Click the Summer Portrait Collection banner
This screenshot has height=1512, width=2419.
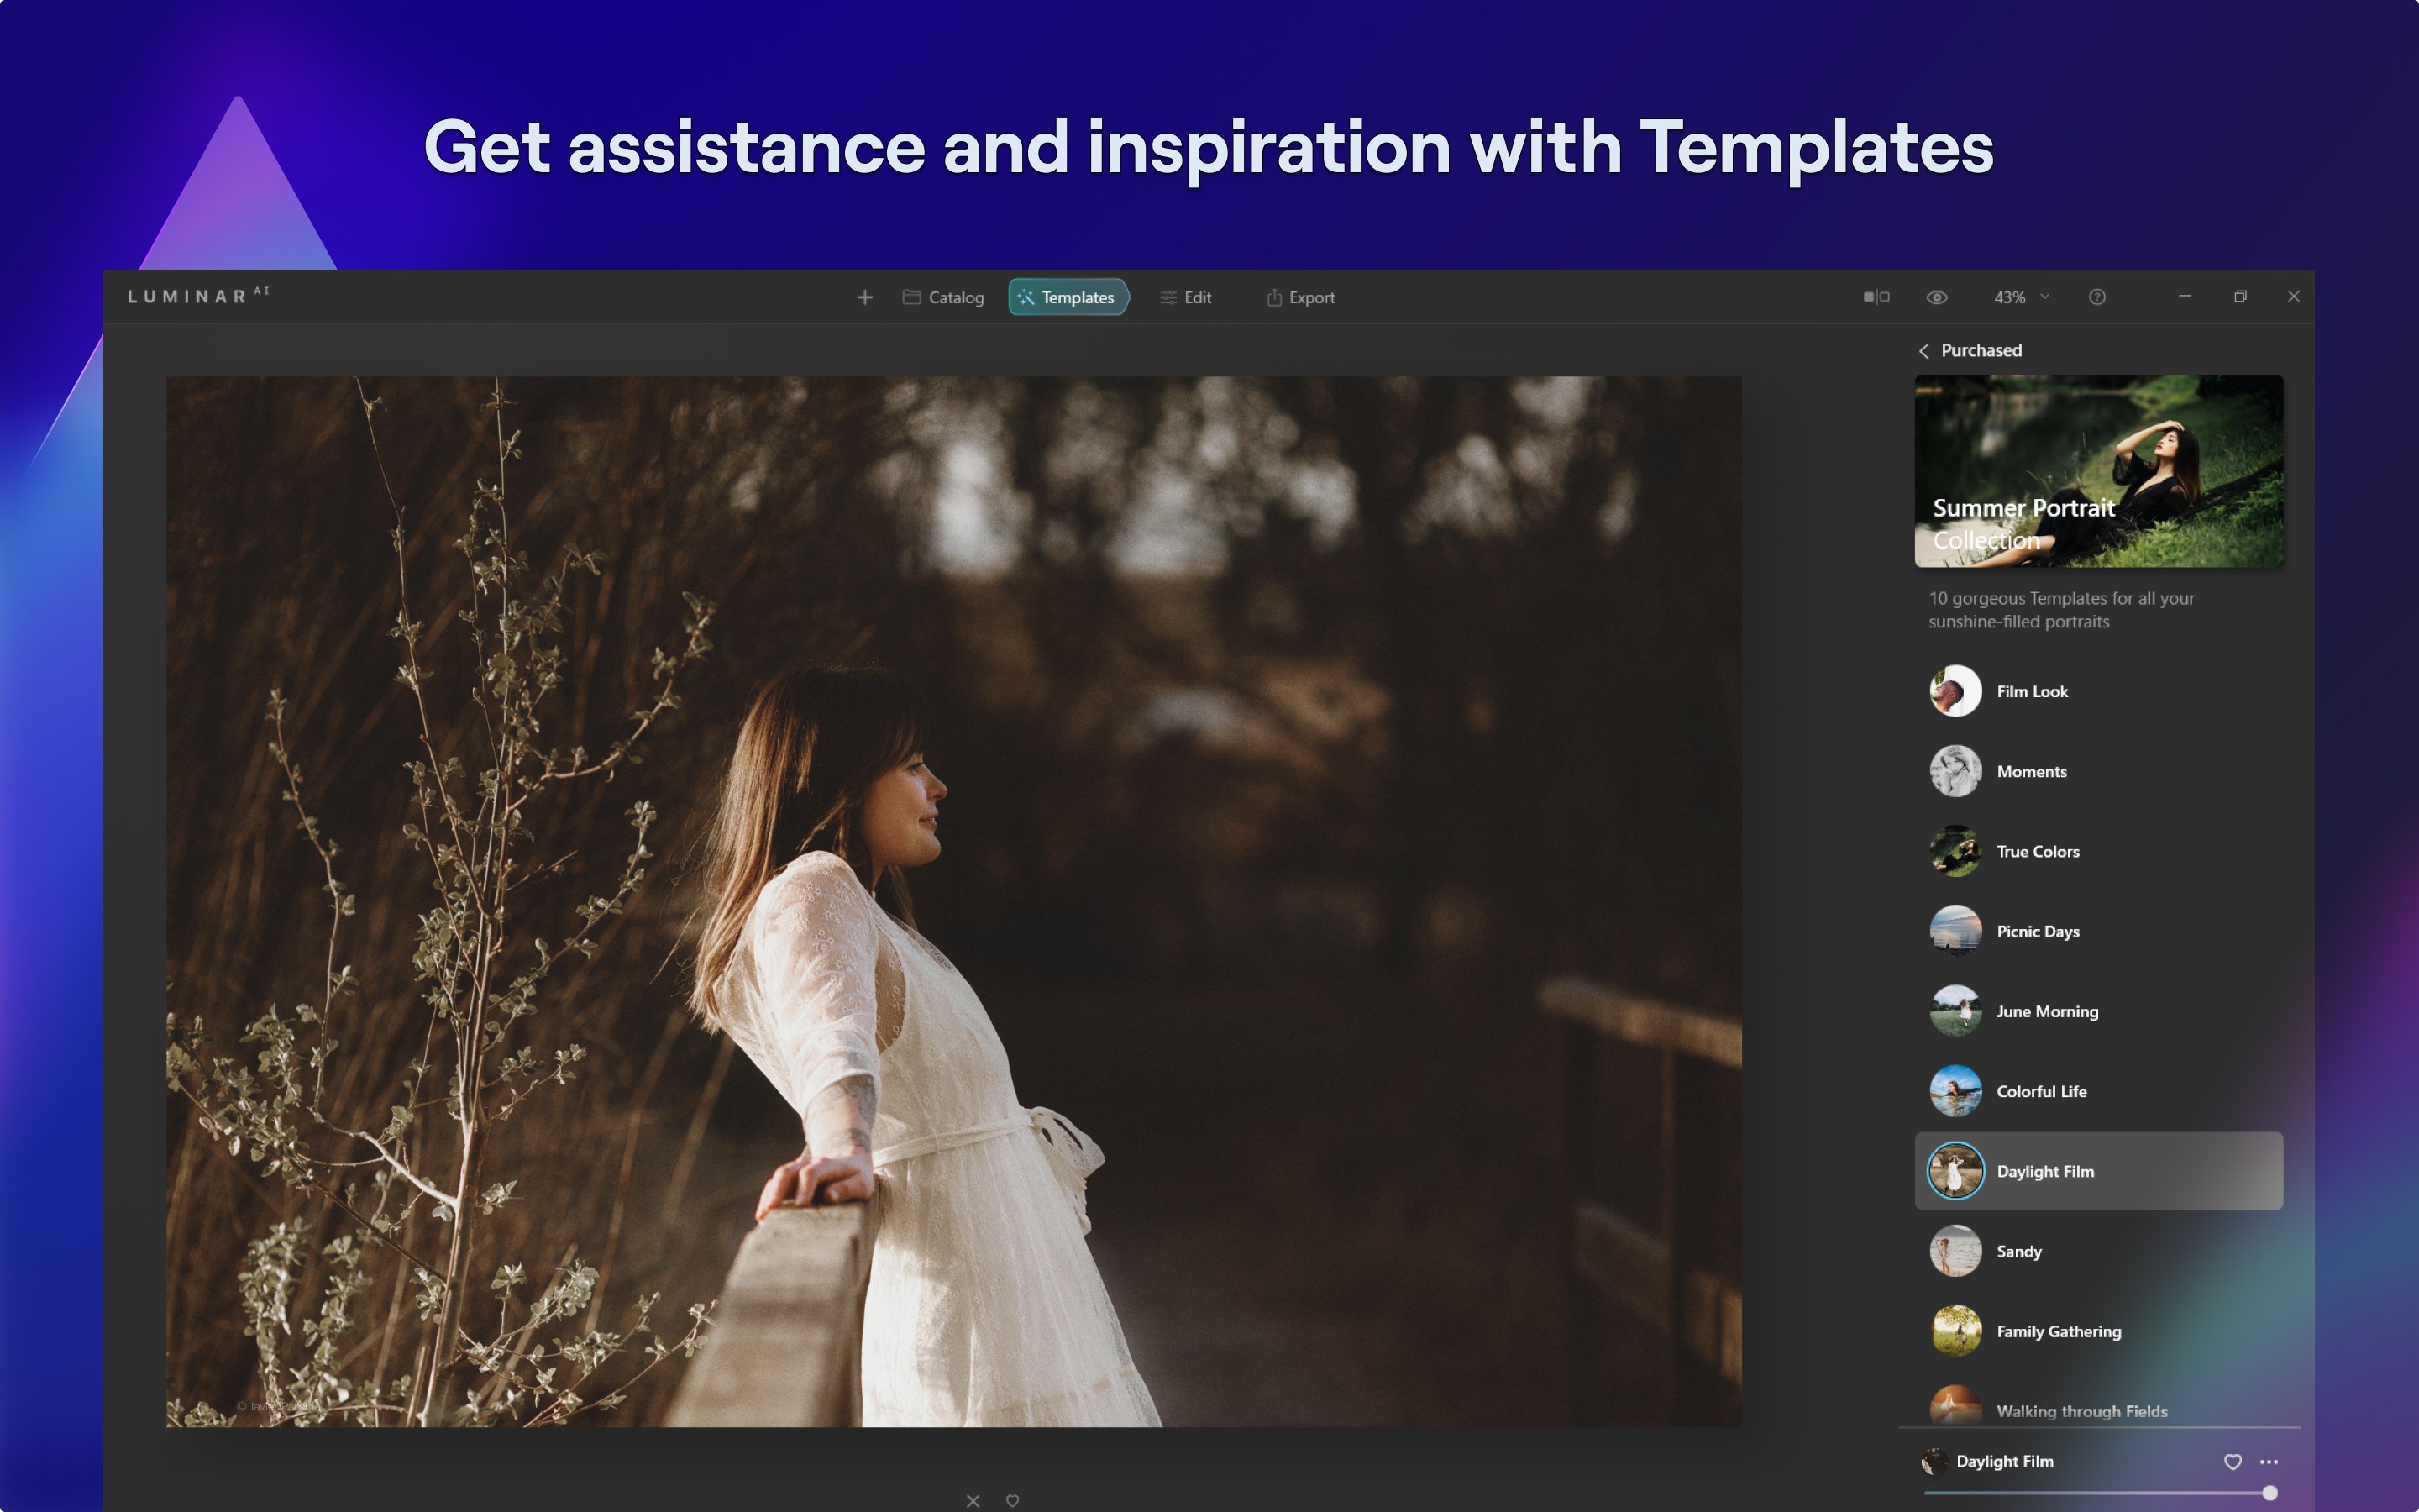[2098, 471]
